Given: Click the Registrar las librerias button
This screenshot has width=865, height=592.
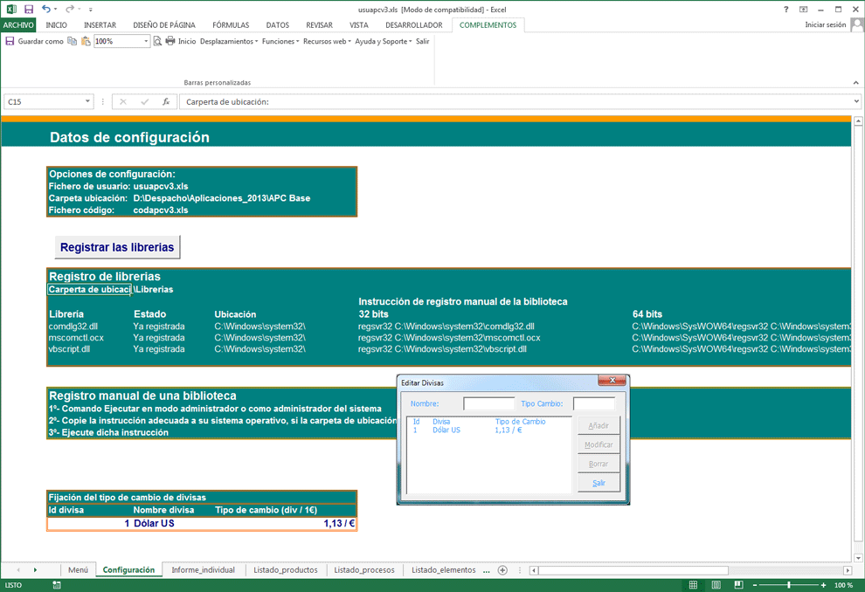Looking at the screenshot, I should pos(117,247).
